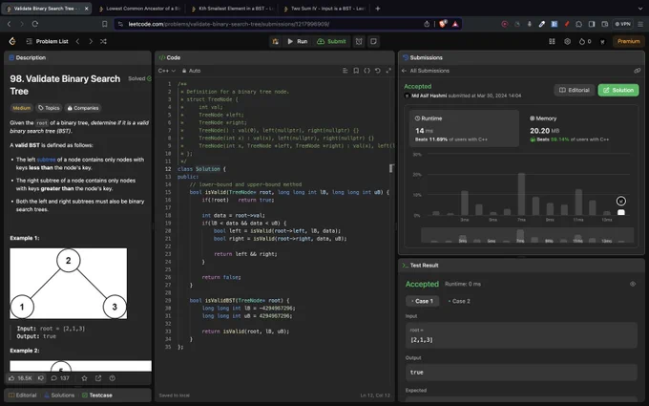Submit the solution

tap(331, 41)
